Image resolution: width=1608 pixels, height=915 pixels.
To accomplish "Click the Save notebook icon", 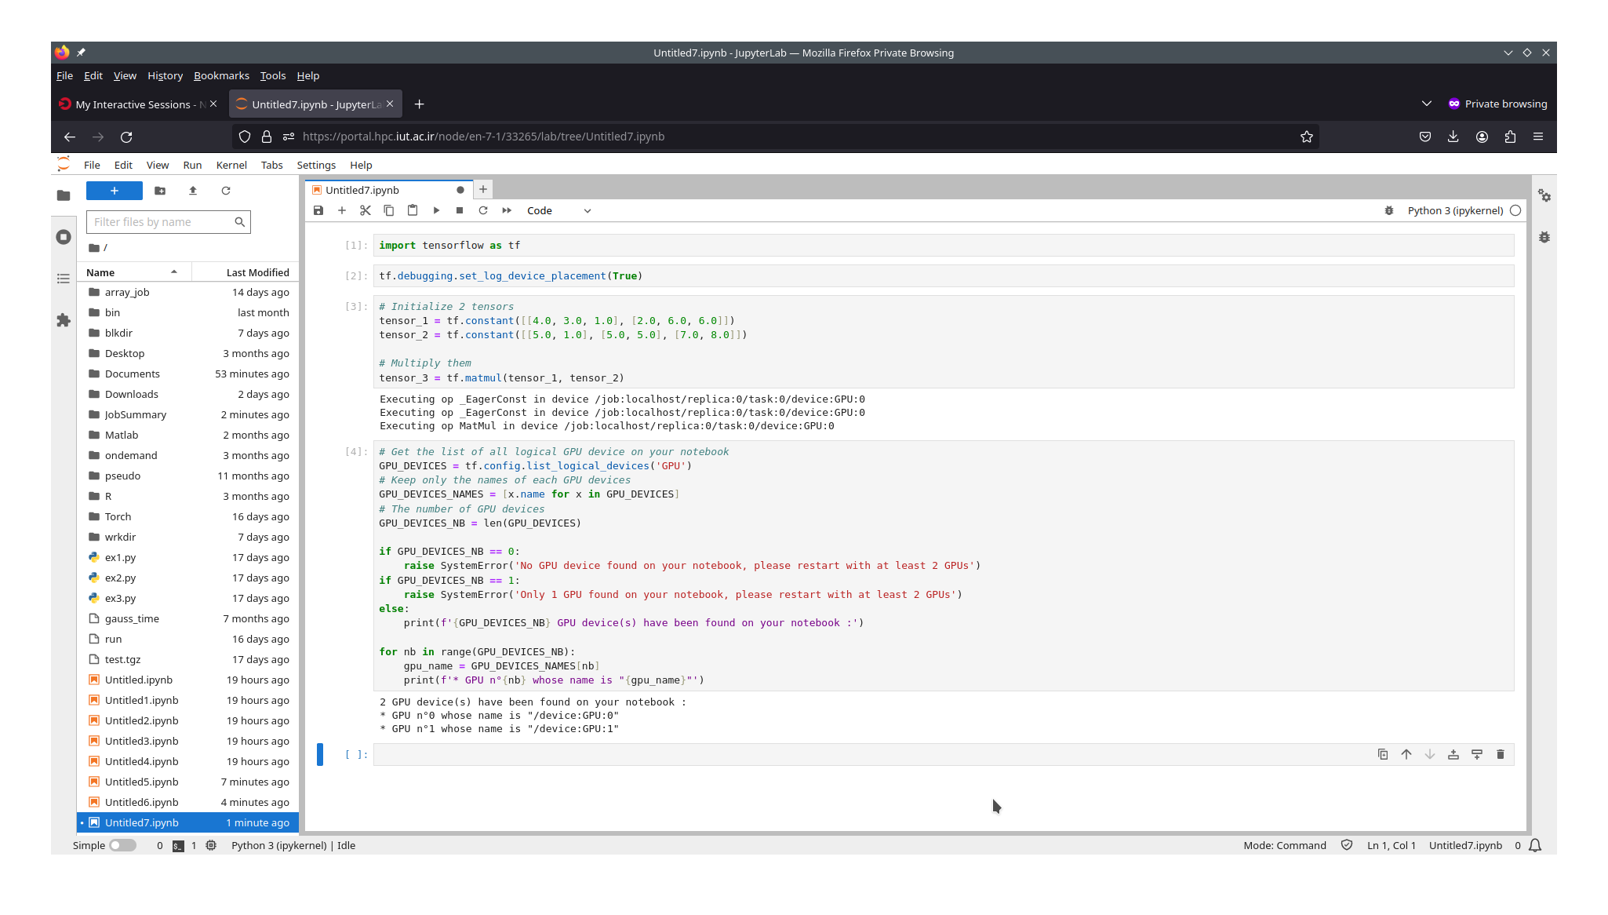I will [x=319, y=210].
